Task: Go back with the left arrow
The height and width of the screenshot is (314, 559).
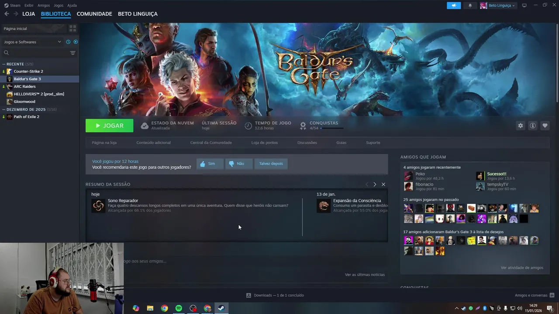Action: [x=7, y=14]
